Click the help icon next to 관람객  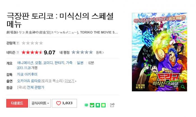(18, 43)
